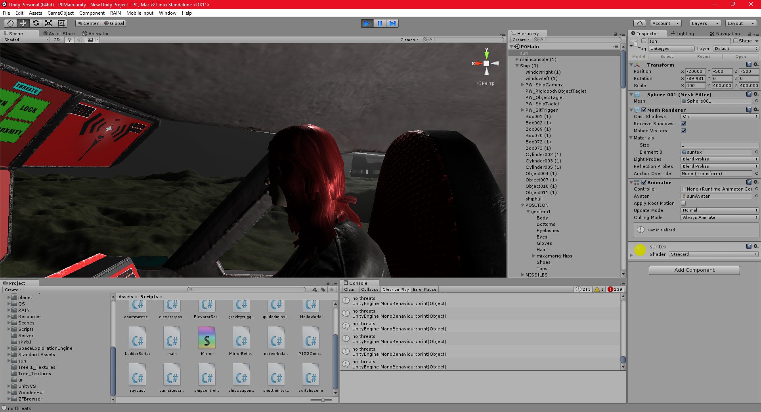Open the Component menu
Screen dimensions: 761x412
(92, 13)
